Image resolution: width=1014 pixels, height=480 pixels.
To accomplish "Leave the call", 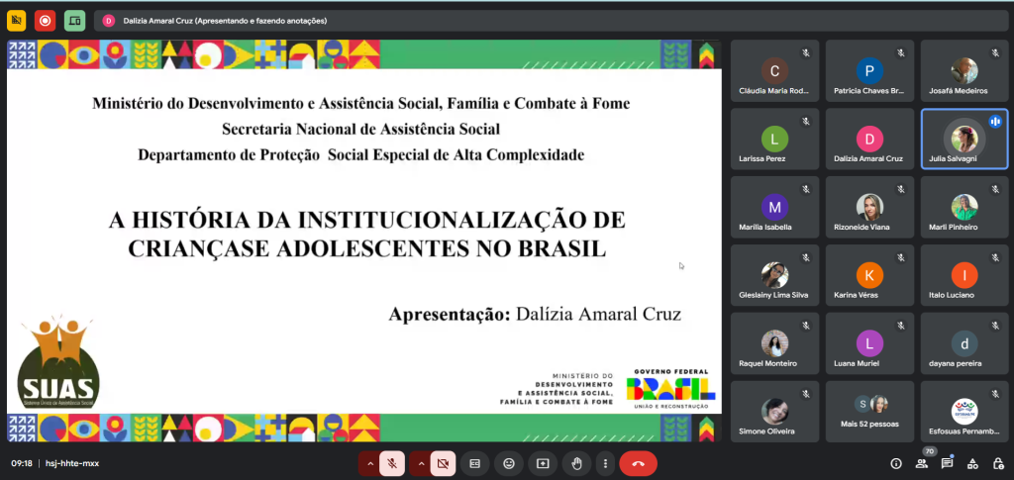I will coord(639,463).
